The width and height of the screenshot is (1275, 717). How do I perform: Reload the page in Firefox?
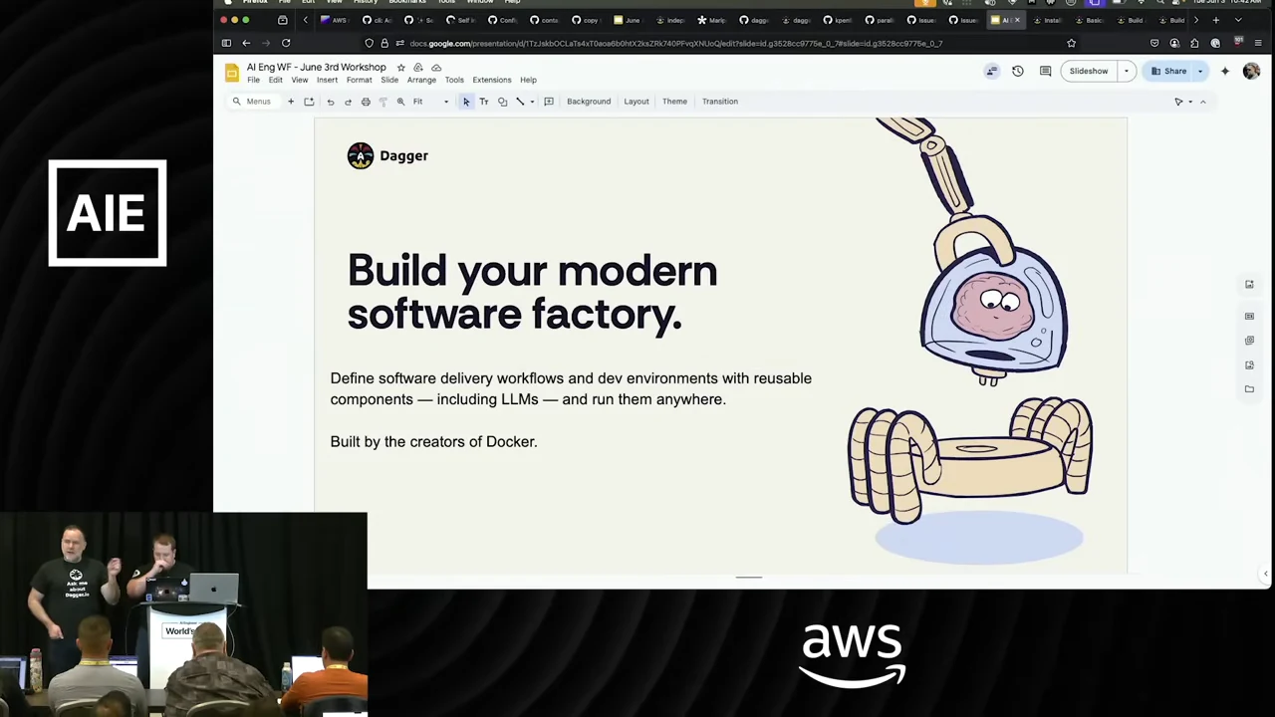(286, 43)
